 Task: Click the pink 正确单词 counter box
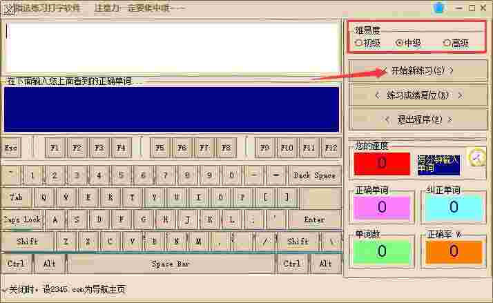pyautogui.click(x=382, y=207)
